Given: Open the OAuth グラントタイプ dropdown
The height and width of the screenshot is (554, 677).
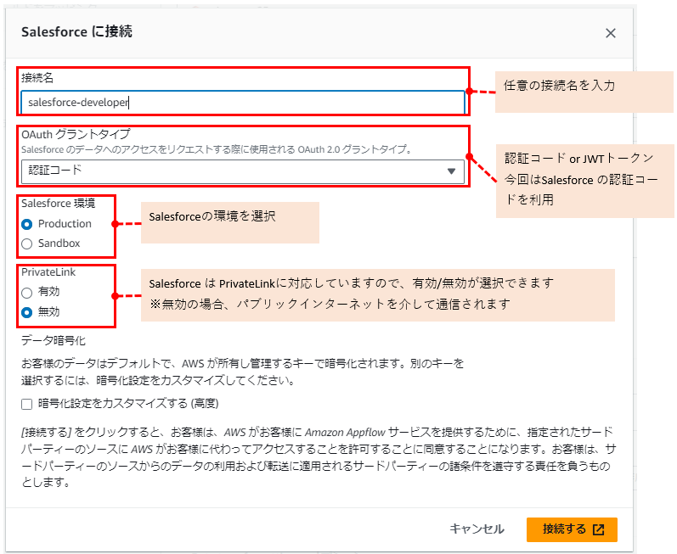Looking at the screenshot, I should click(243, 171).
